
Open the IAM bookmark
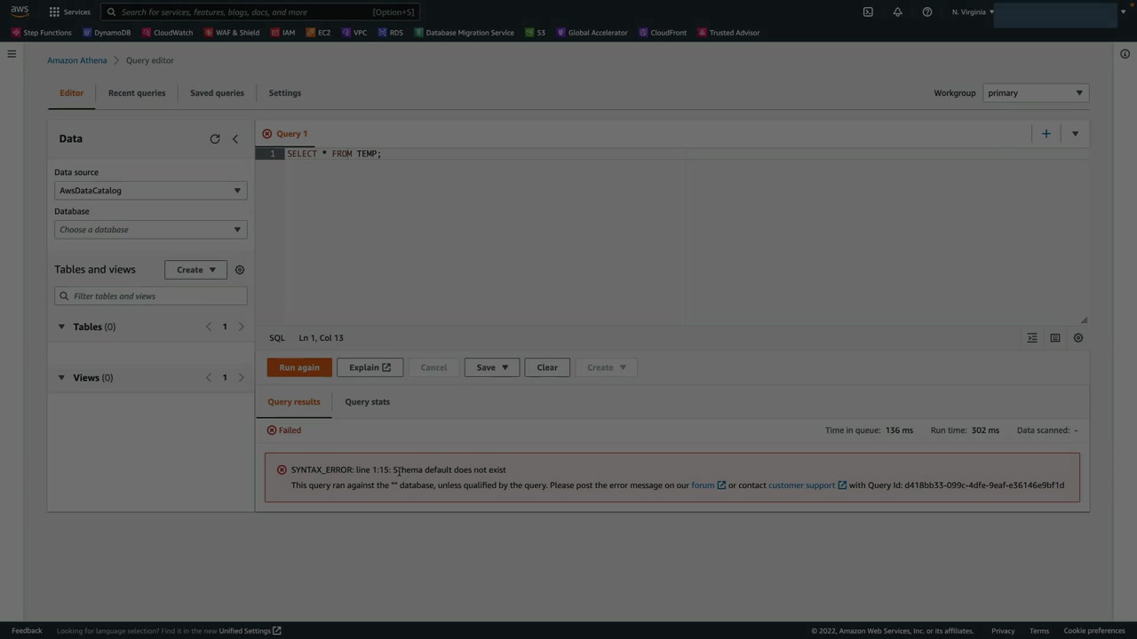click(x=282, y=33)
